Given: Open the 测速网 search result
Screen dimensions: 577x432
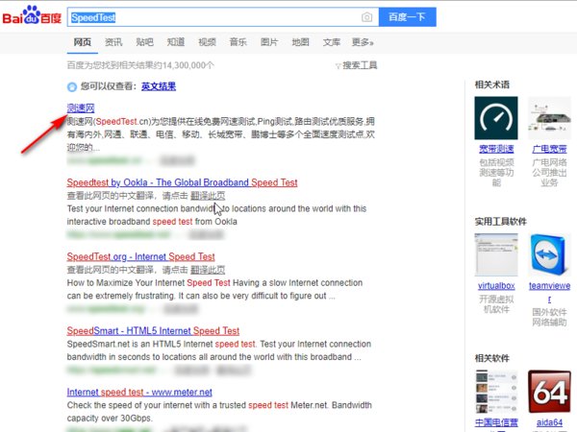Looking at the screenshot, I should [x=81, y=108].
